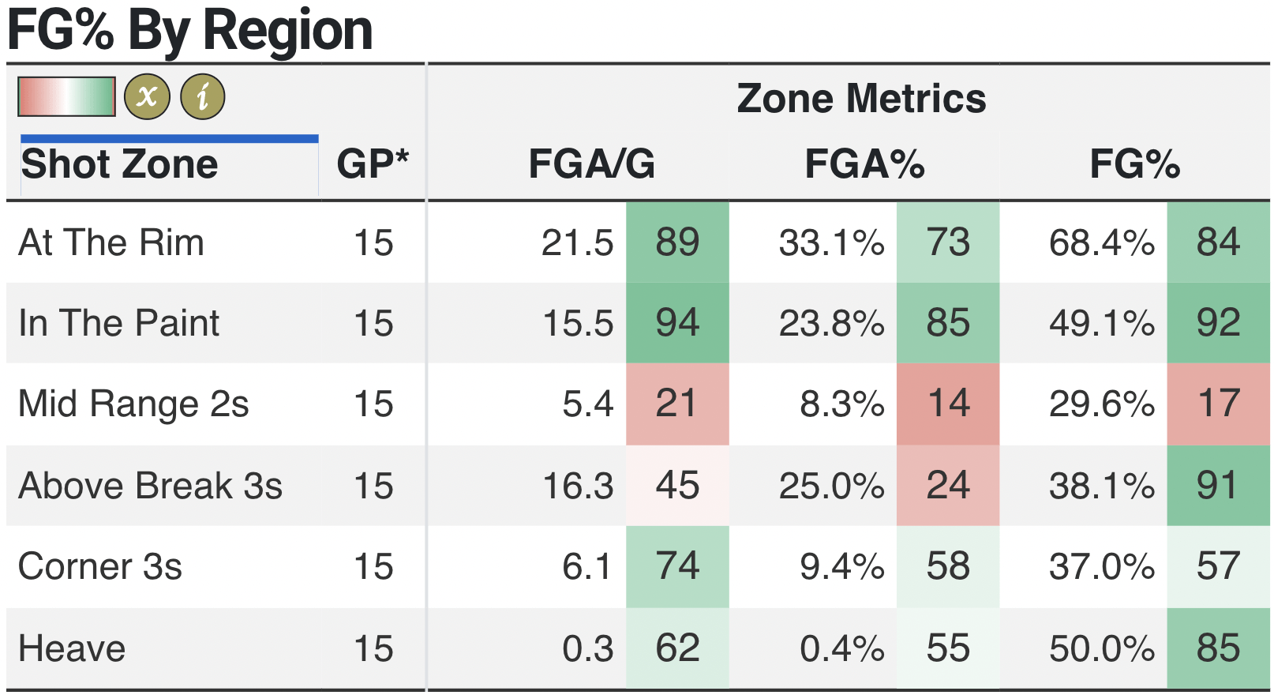The image size is (1274, 695).
Task: Click the round x icon button
Action: (x=147, y=97)
